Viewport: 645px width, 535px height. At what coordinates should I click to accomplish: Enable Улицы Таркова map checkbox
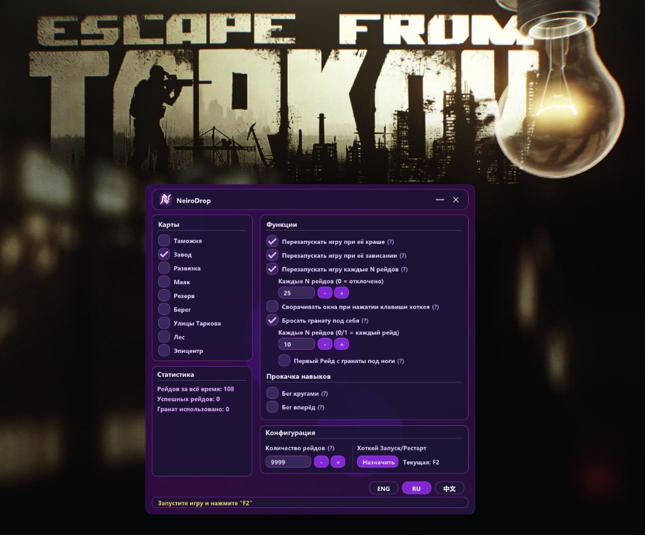tap(164, 323)
